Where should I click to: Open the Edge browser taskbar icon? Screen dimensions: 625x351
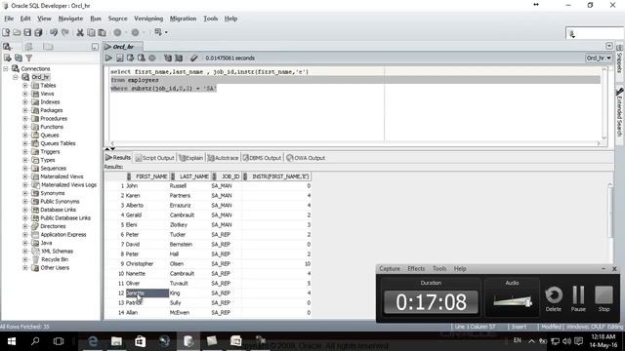[x=93, y=341]
